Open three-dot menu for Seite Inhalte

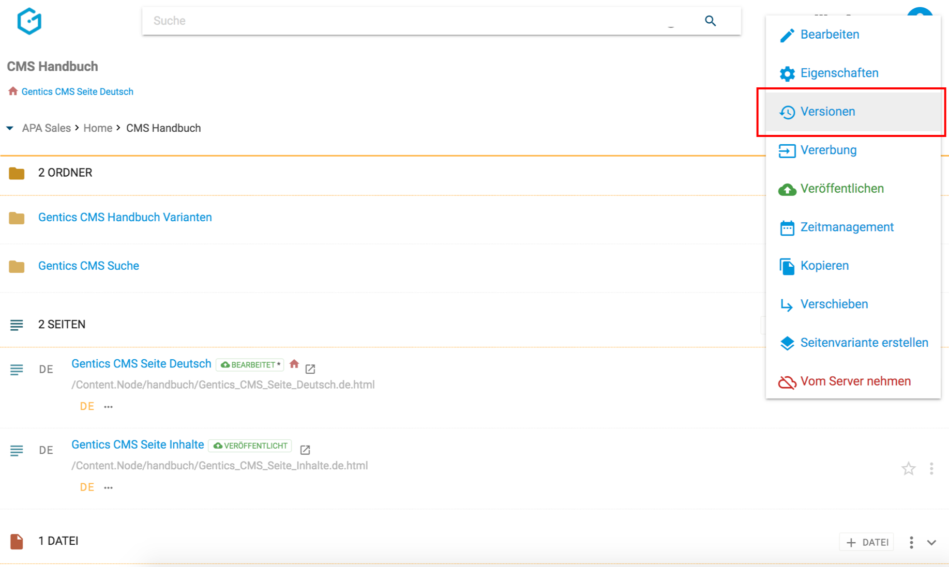(931, 469)
